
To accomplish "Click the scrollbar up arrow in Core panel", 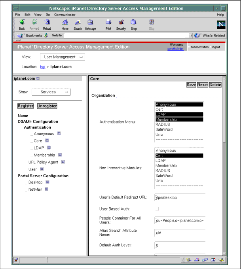I will click(x=224, y=78).
